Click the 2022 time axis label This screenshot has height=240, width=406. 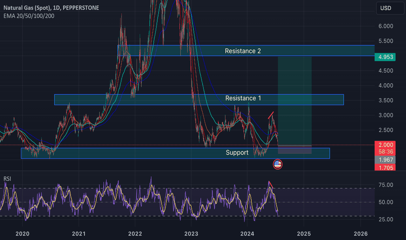(x=135, y=234)
